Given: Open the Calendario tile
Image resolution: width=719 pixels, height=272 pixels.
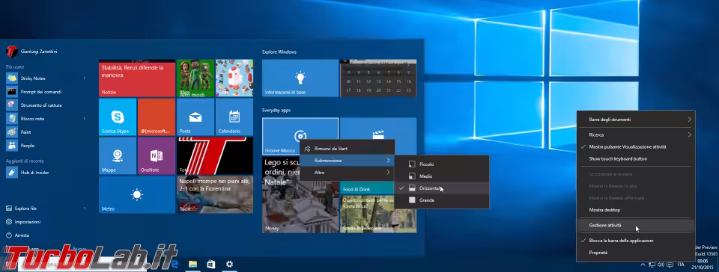Looking at the screenshot, I should click(x=234, y=117).
